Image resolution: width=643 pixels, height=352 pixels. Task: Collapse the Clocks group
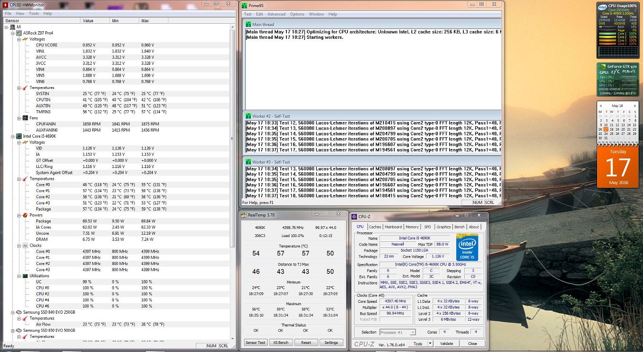(19, 246)
